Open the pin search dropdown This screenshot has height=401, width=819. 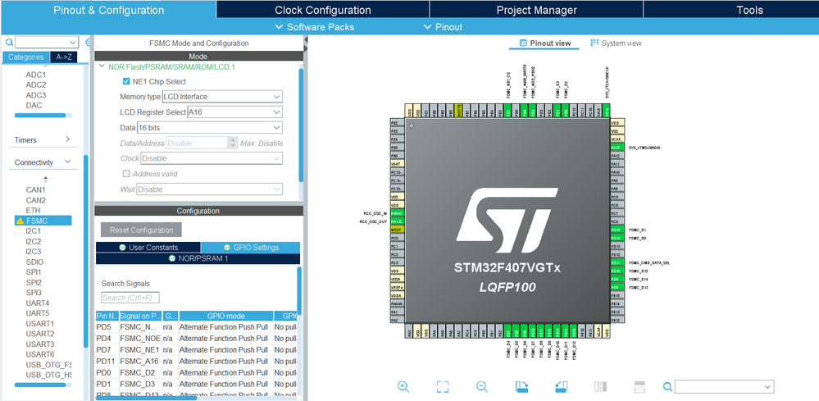click(x=767, y=386)
